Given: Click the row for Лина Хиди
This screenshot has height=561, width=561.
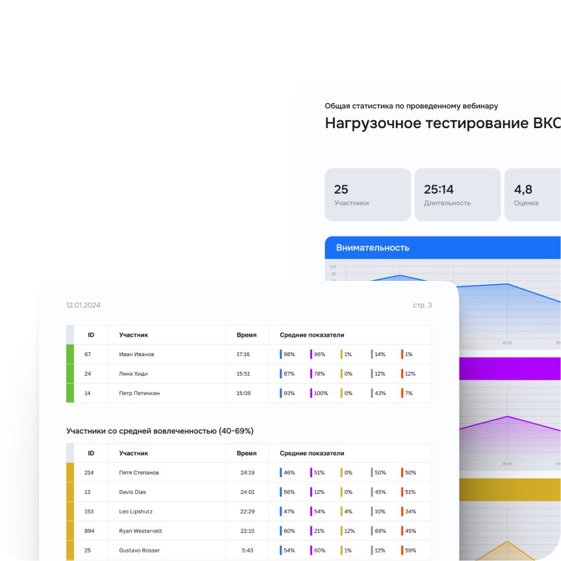Looking at the screenshot, I should coord(249,374).
